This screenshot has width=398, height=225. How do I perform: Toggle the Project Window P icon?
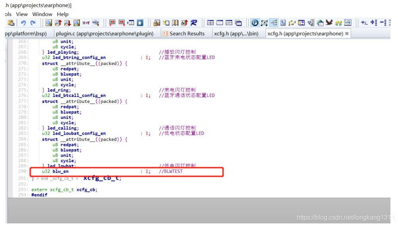coord(255,23)
